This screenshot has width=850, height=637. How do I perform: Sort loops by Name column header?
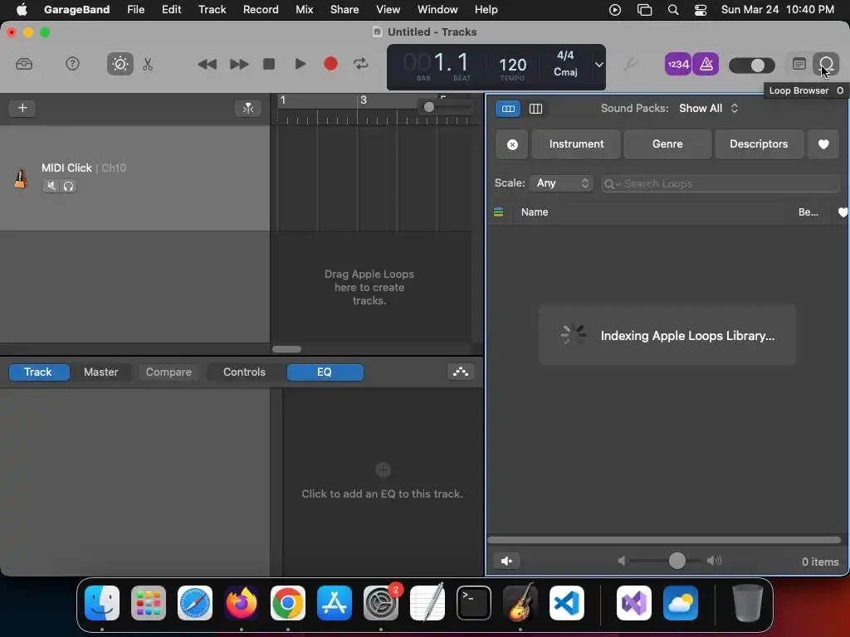[535, 212]
